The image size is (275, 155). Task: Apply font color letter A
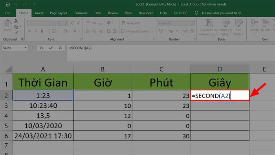pos(75,31)
